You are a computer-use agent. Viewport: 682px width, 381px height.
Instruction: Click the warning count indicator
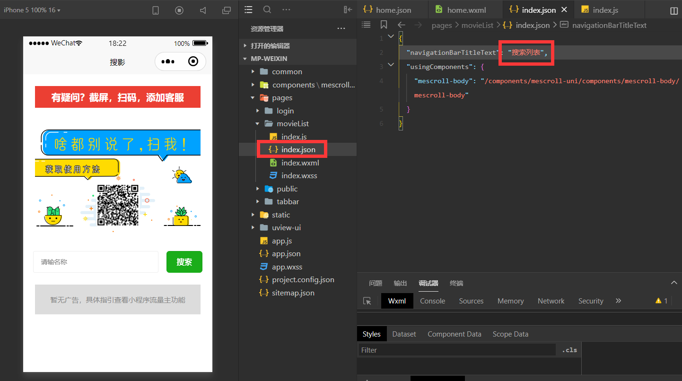pyautogui.click(x=661, y=301)
